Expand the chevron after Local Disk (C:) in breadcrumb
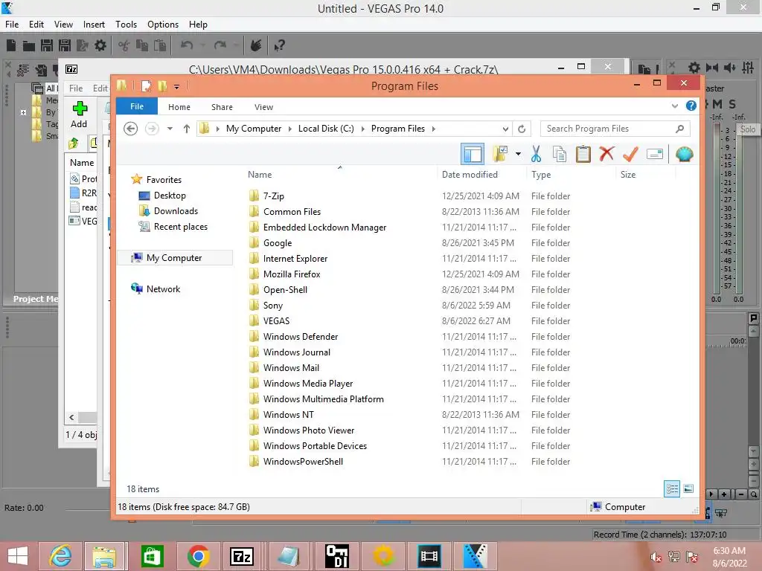The width and height of the screenshot is (762, 571). [x=362, y=129]
